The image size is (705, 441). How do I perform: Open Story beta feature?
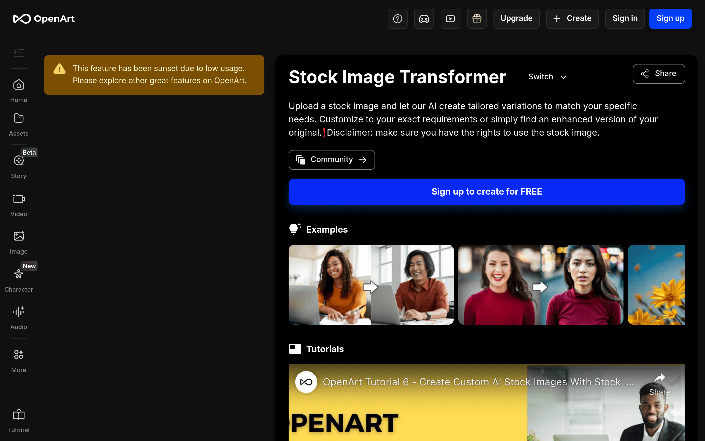point(19,167)
